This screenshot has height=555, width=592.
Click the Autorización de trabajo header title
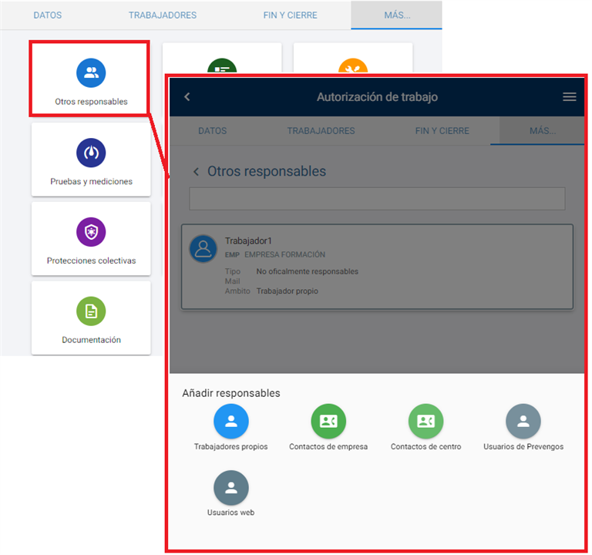click(x=377, y=97)
